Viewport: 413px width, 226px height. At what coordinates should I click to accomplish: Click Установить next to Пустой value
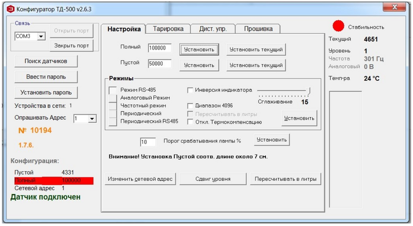point(199,65)
